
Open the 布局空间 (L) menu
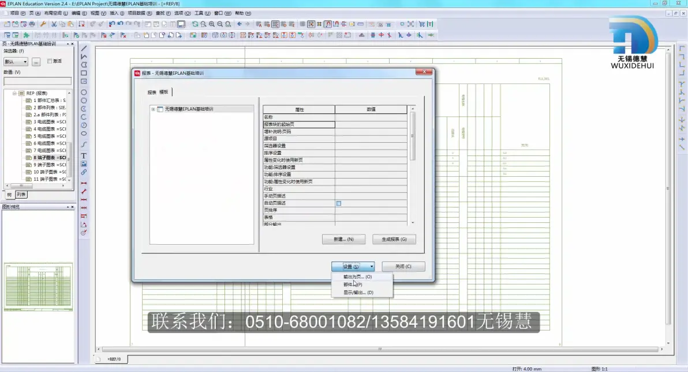pos(56,13)
